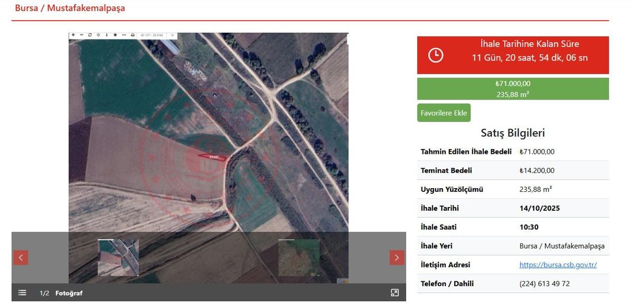Click the Bursa / Mustafakemalpaşa page heading

(x=70, y=8)
